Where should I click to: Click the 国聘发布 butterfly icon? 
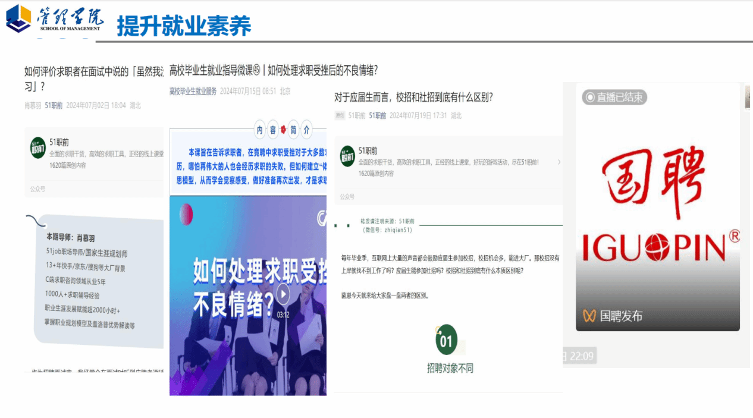point(589,316)
